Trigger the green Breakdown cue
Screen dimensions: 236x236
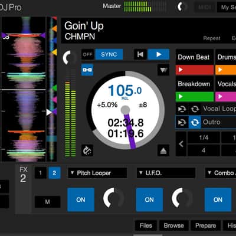coord(195,97)
